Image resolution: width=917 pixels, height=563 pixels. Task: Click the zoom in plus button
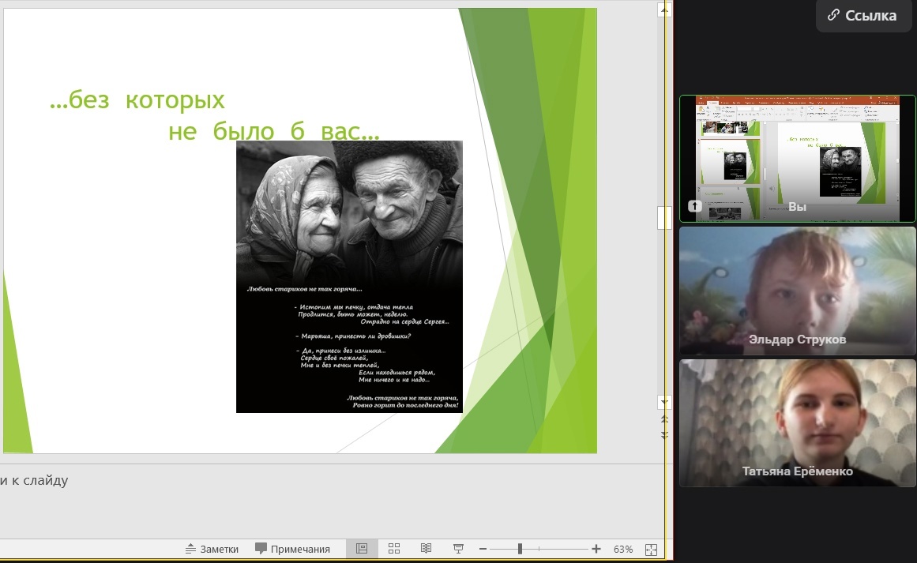point(596,549)
